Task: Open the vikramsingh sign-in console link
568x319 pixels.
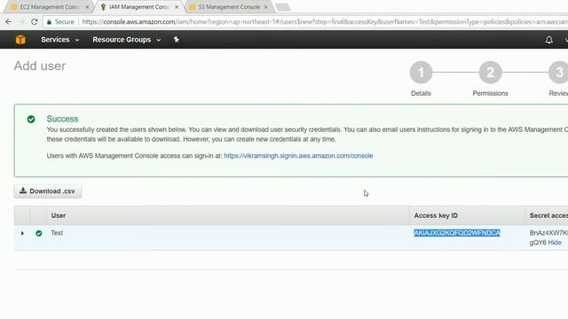Action: [298, 156]
